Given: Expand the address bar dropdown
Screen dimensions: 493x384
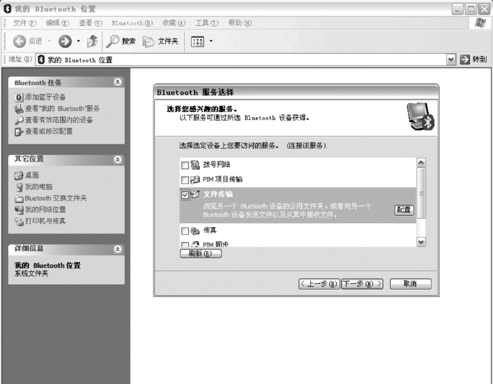Looking at the screenshot, I should pyautogui.click(x=451, y=59).
